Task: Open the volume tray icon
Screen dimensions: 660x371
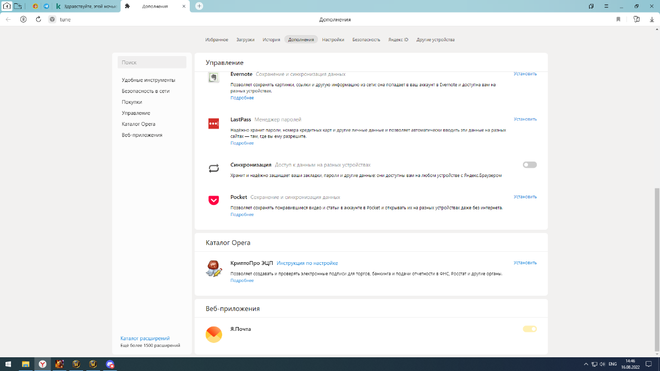Action: [603, 364]
